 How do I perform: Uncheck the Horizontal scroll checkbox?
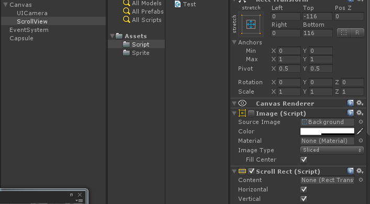[304, 189]
